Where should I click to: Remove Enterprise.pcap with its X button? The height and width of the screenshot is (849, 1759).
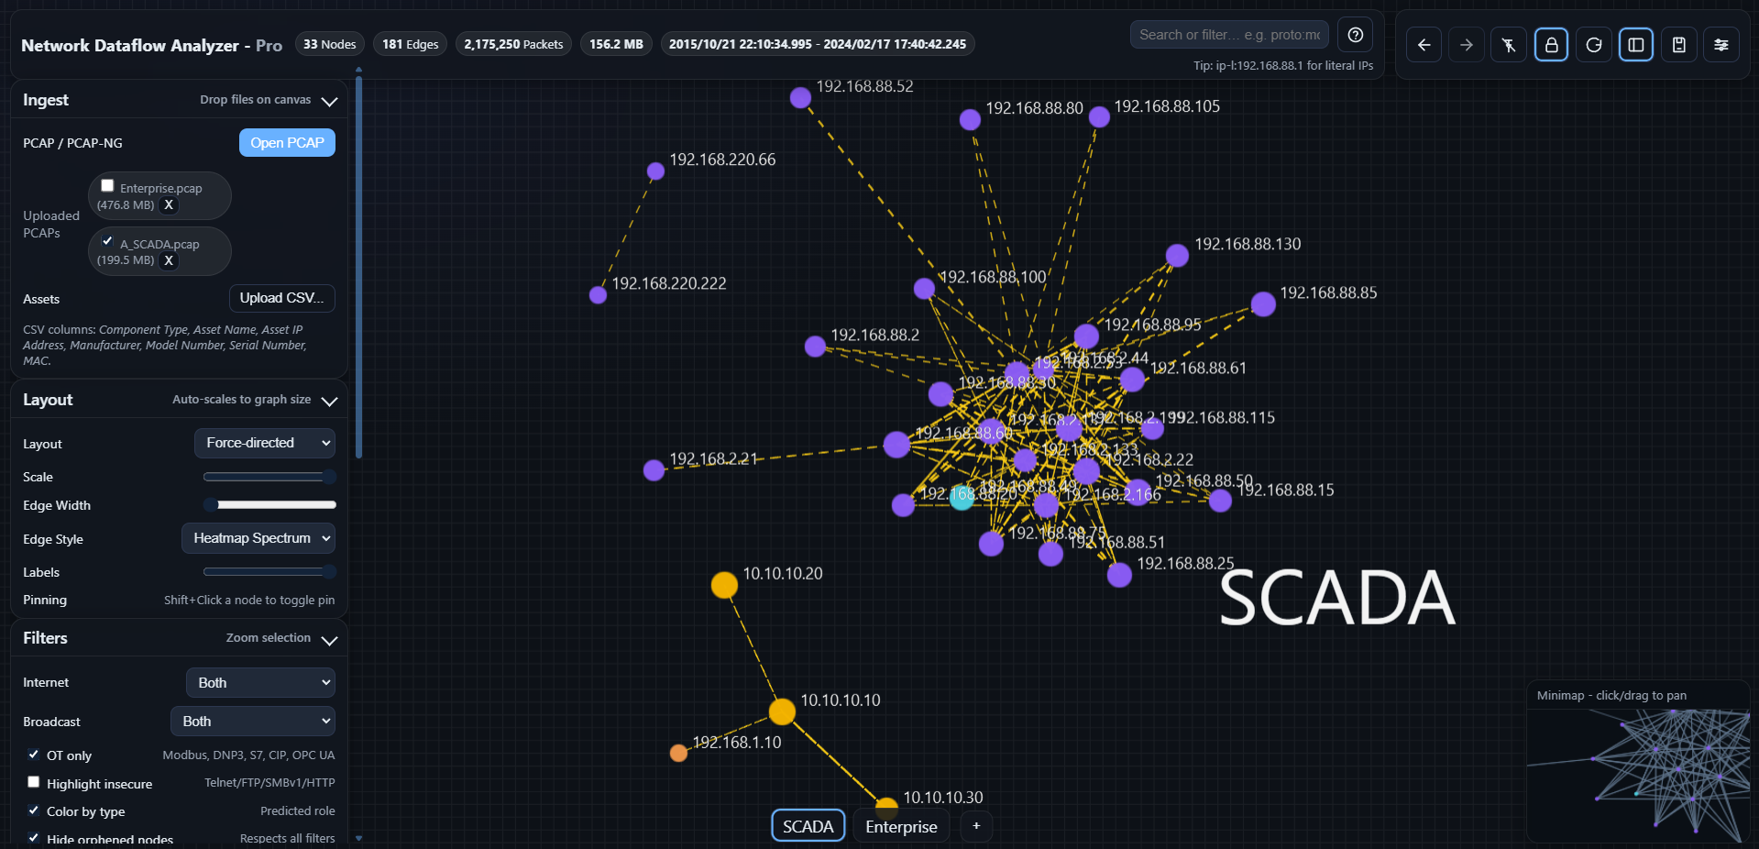tap(169, 205)
